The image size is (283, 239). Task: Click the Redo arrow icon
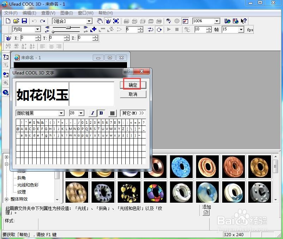tap(42, 21)
